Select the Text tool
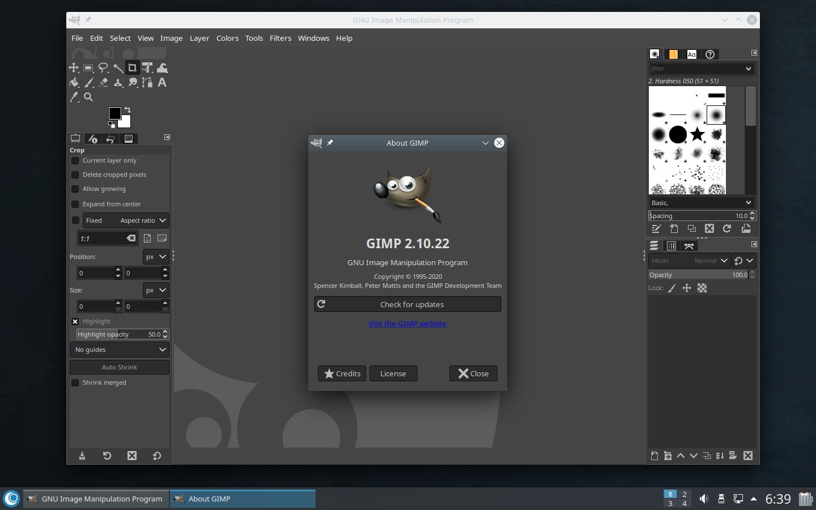816x510 pixels. pos(162,82)
